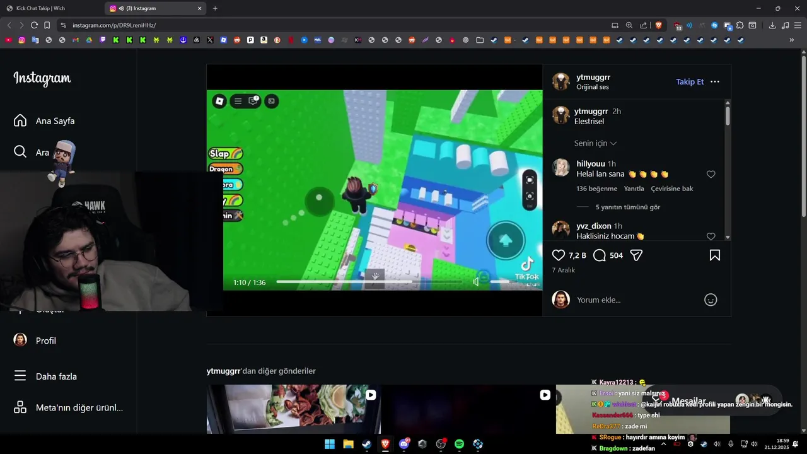The height and width of the screenshot is (454, 807).
Task: Bookmark this page in address bar
Action: [47, 25]
